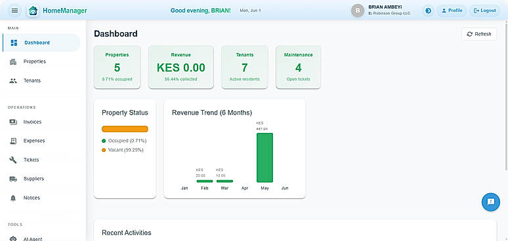Toggle the theme settings icon
The height and width of the screenshot is (241, 508).
pyautogui.click(x=429, y=10)
